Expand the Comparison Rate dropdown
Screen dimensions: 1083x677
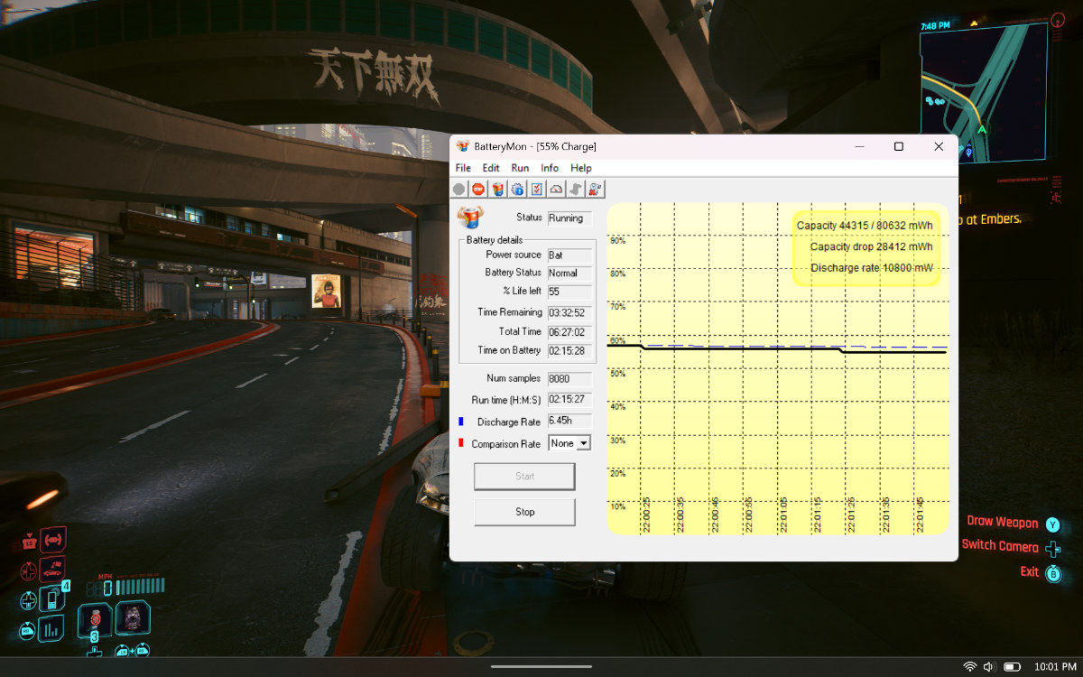(x=583, y=443)
